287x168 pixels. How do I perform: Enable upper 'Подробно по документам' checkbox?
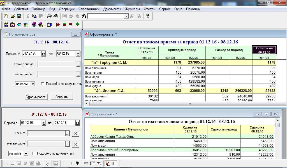[43, 84]
